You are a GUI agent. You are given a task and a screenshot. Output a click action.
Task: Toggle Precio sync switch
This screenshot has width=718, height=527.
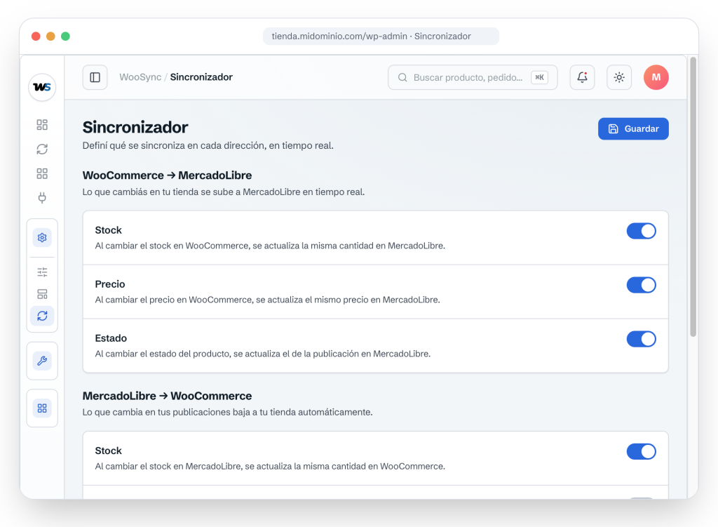click(641, 285)
